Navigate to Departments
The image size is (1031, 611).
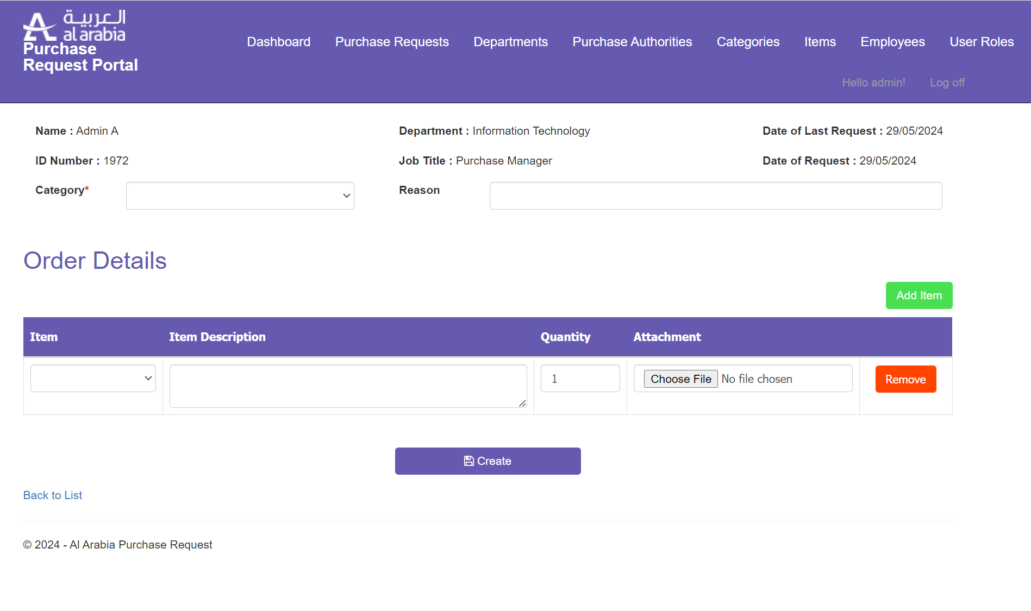click(x=510, y=42)
